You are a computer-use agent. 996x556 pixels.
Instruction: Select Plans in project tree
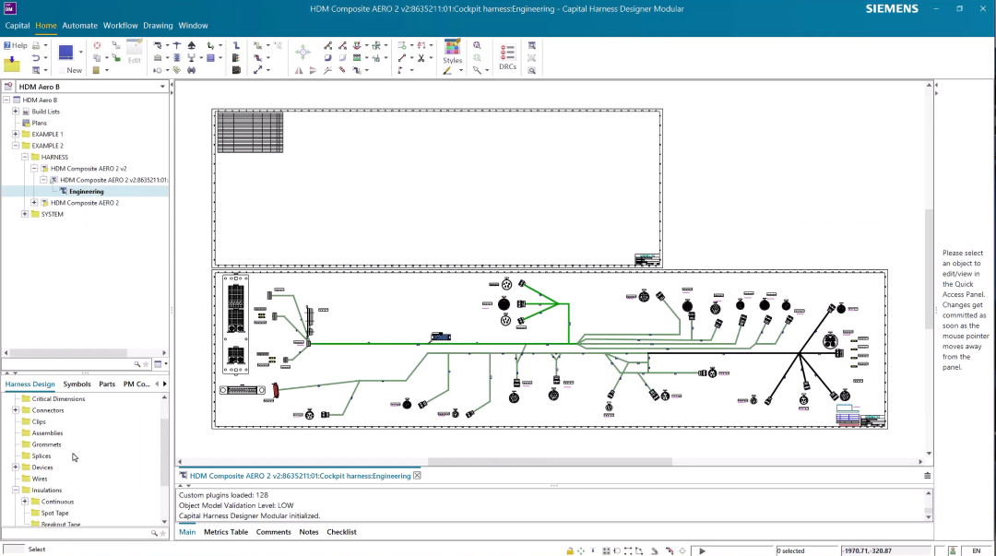[40, 123]
